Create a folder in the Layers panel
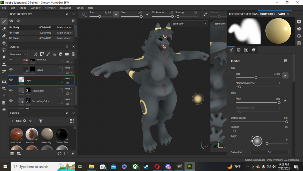 67,54
